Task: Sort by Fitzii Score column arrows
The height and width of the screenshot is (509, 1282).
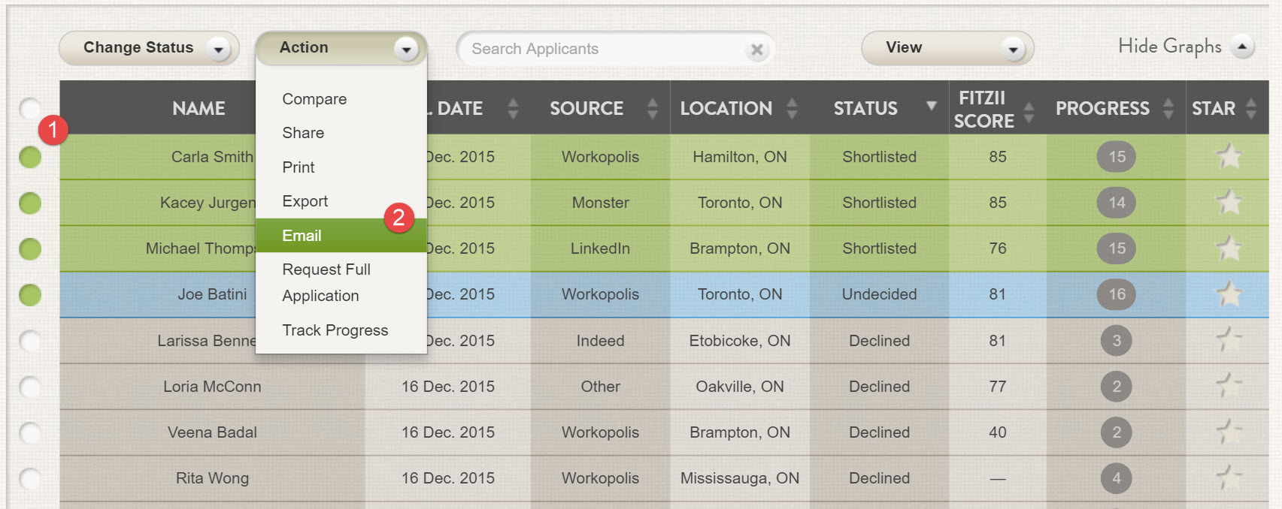Action: 1029,111
